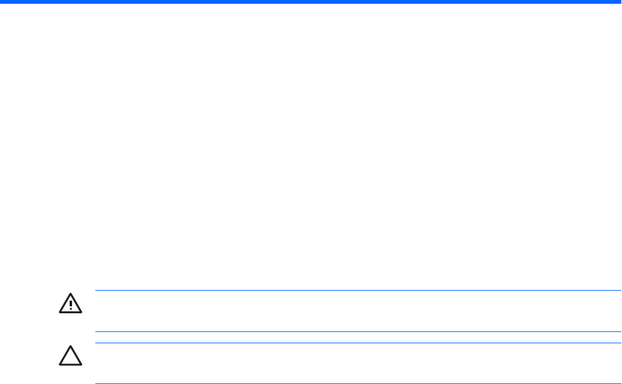Click the blue line above the warning note

click(x=358, y=291)
